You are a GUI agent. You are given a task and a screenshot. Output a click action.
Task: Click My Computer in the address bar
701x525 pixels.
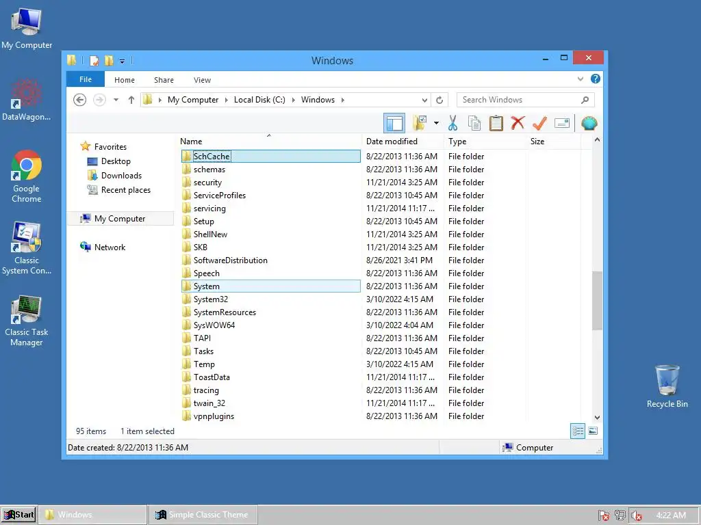click(193, 100)
